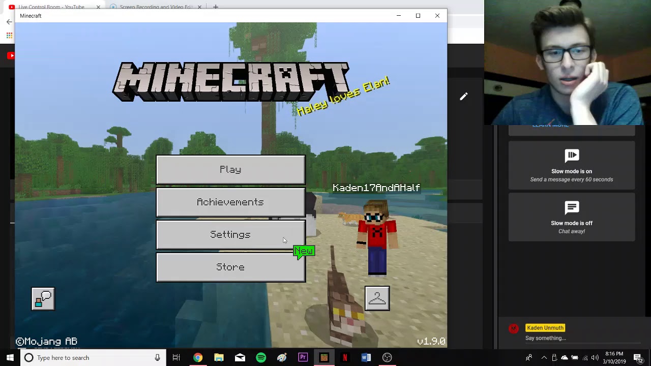The image size is (651, 366).
Task: Close the Screen Recording tab in Chrome
Action: tap(199, 7)
